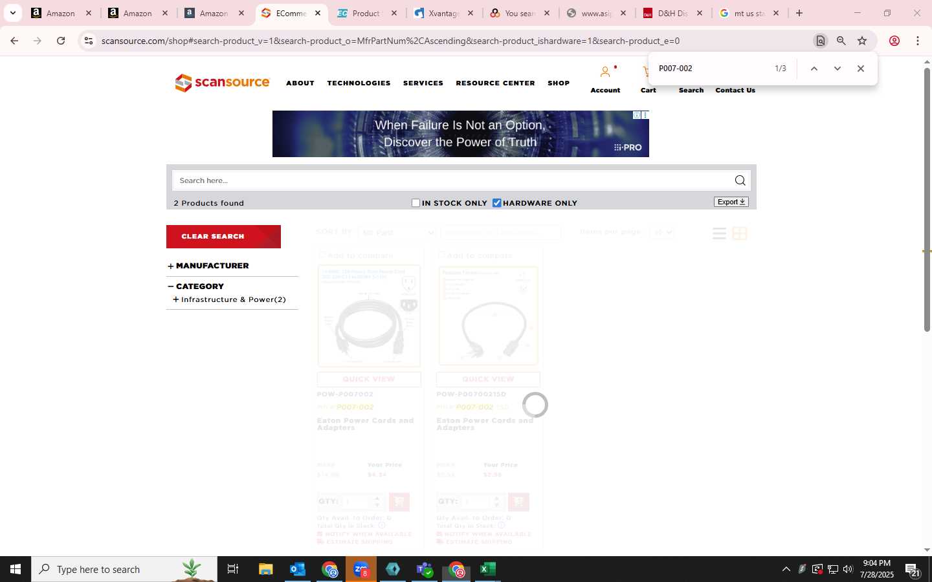Click the Contact Us link
Image resolution: width=932 pixels, height=582 pixels.
pyautogui.click(x=735, y=91)
